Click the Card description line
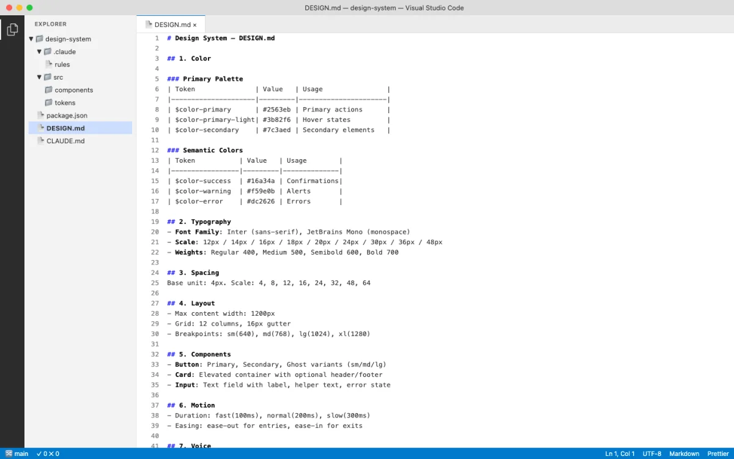The height and width of the screenshot is (459, 734). pyautogui.click(x=275, y=375)
